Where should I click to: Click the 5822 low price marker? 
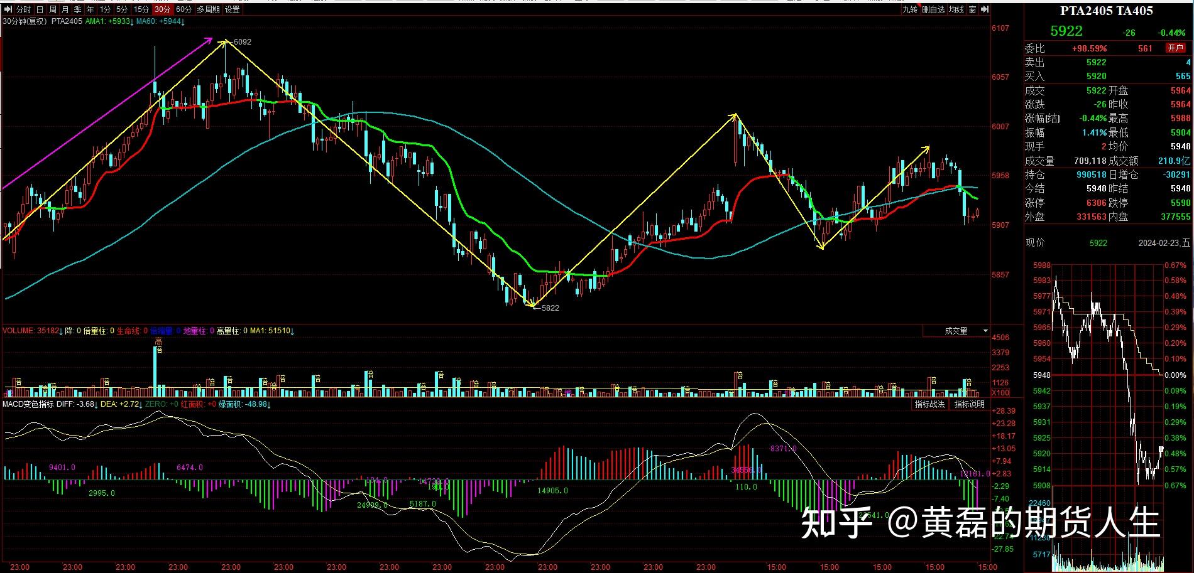[550, 308]
